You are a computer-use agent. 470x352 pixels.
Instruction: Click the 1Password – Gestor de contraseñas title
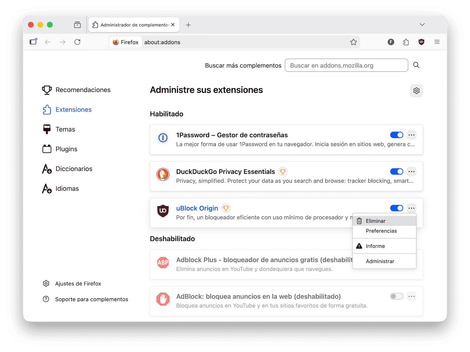[232, 135]
